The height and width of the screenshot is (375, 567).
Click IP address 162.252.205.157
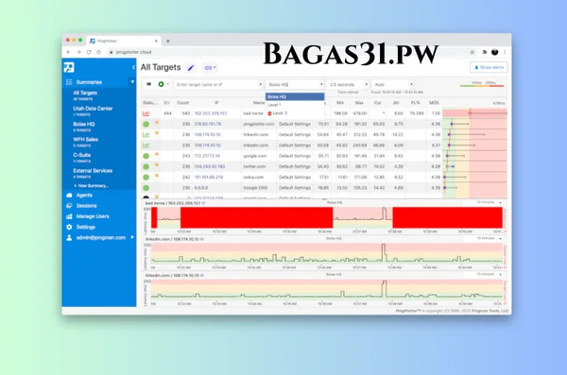point(211,113)
